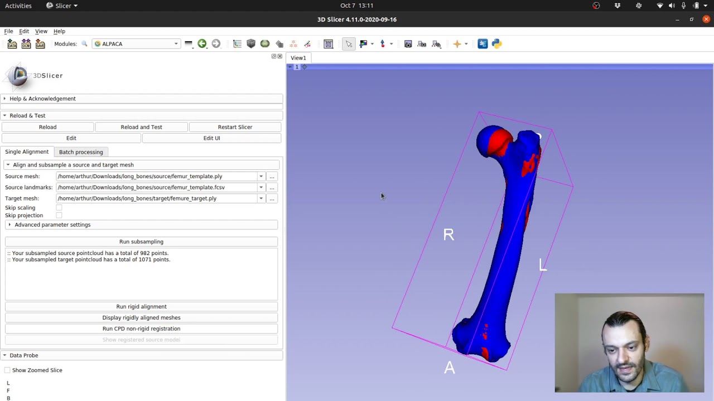Viewport: 714px width, 401px height.
Task: Click the pin icon in View1 bar
Action: coord(290,67)
